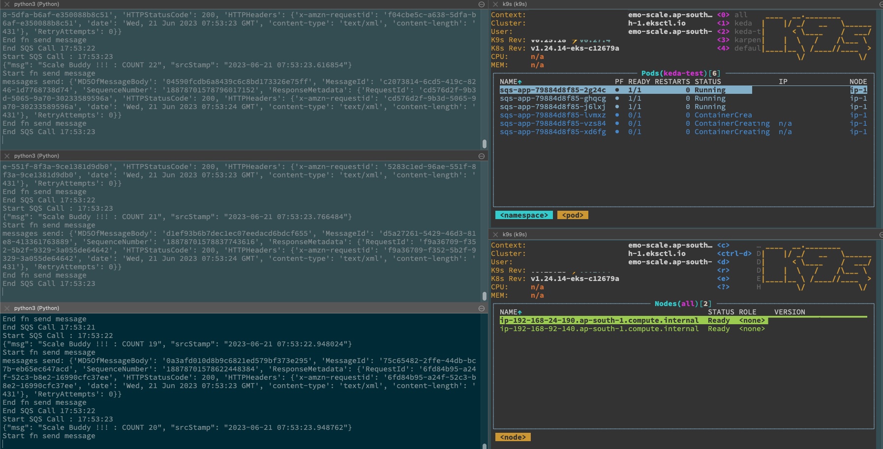Screen dimensions: 883x449
Task: Click the STATUS column header in Nodes table
Action: 721,312
